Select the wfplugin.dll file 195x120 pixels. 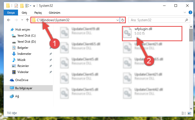point(152,34)
